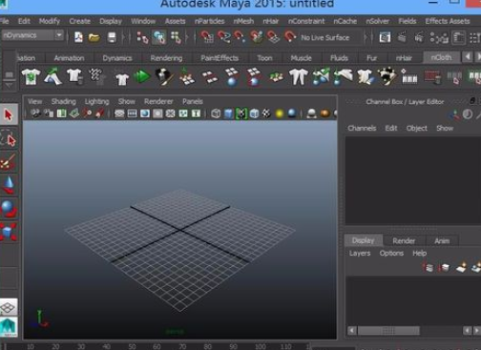481x350 pixels.
Task: Open Channels menu in Channel Box
Action: coord(362,128)
